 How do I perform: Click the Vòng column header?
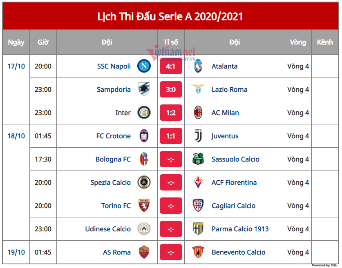298,42
